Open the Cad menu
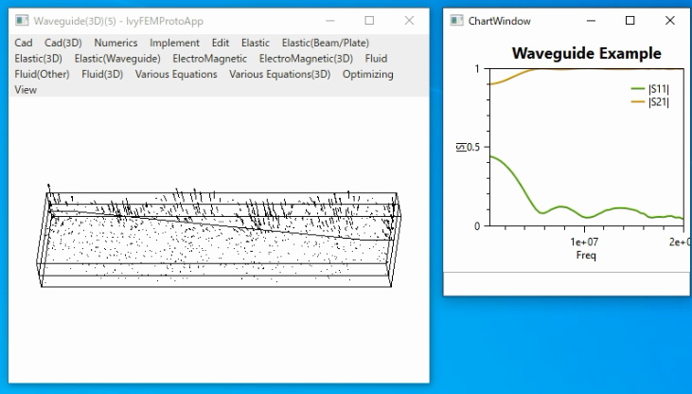The image size is (692, 394). 24,43
